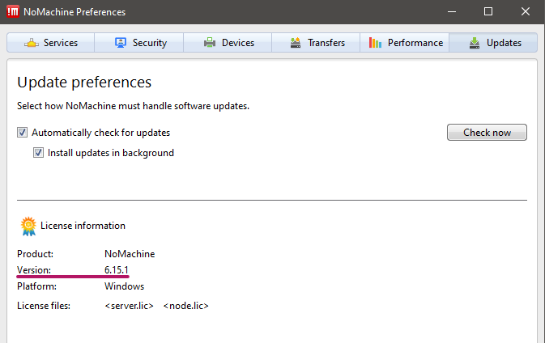
Task: Click the Updates download tray icon
Action: 475,43
